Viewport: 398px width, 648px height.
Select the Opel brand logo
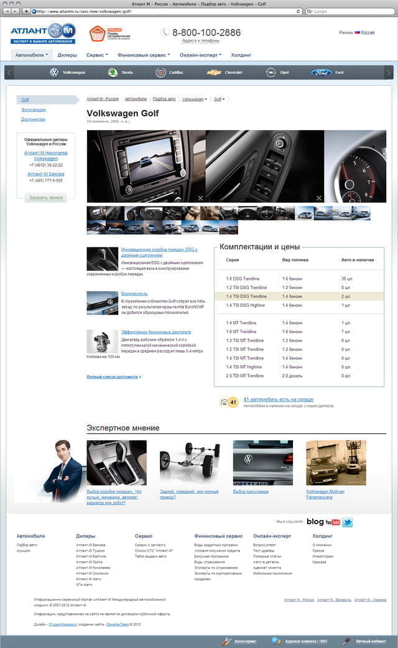[271, 72]
